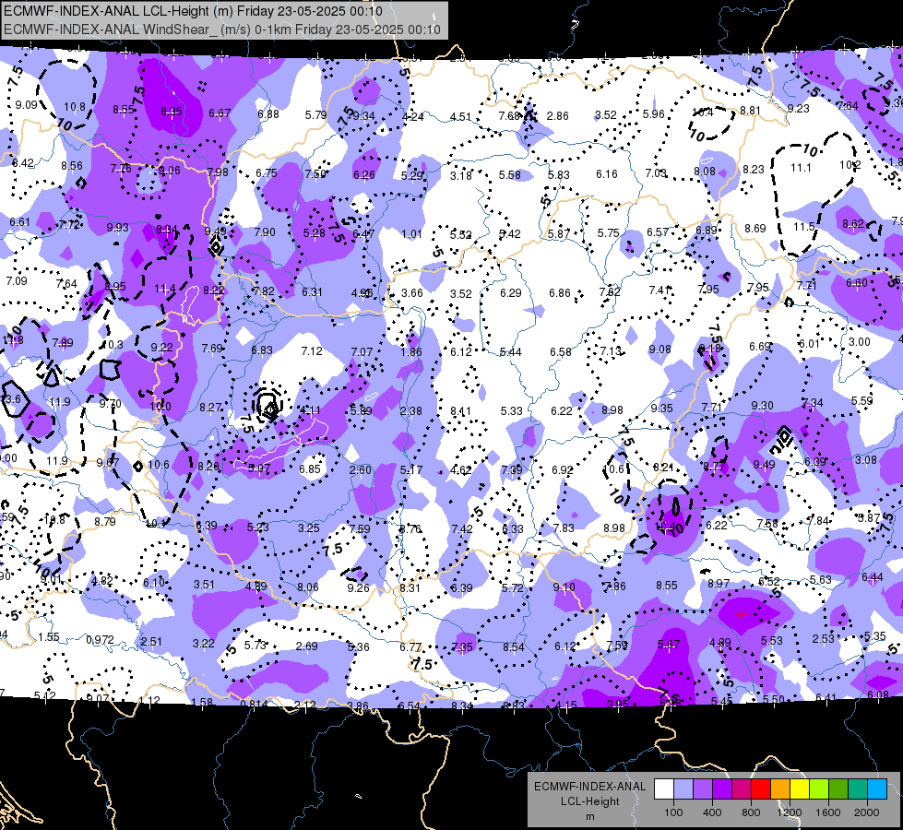Click the grid value 7.83
The image size is (903, 830).
(564, 528)
